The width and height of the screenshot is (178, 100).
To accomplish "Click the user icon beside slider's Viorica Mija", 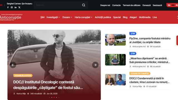I will pyautogui.click(x=14, y=94).
